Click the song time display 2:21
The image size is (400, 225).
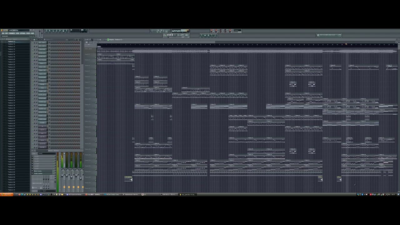pos(160,31)
